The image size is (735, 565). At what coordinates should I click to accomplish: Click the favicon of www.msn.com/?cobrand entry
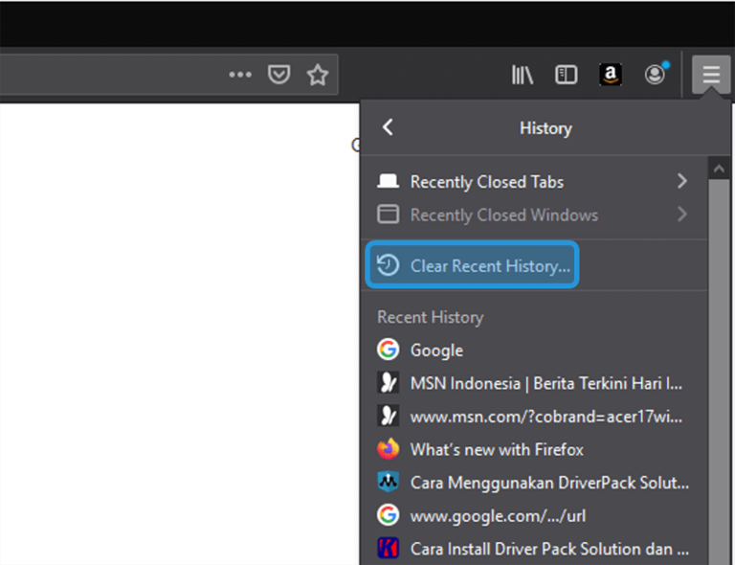(x=389, y=416)
